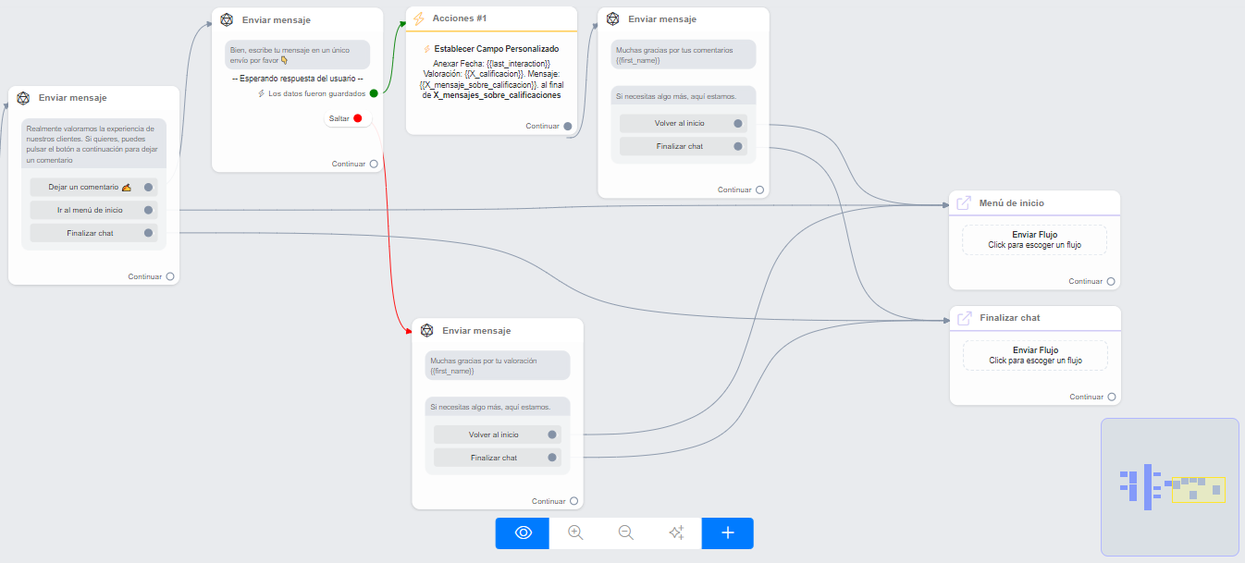The image size is (1245, 563).
Task: Click the external-link icon on Finalizar chat node
Action: click(x=964, y=318)
